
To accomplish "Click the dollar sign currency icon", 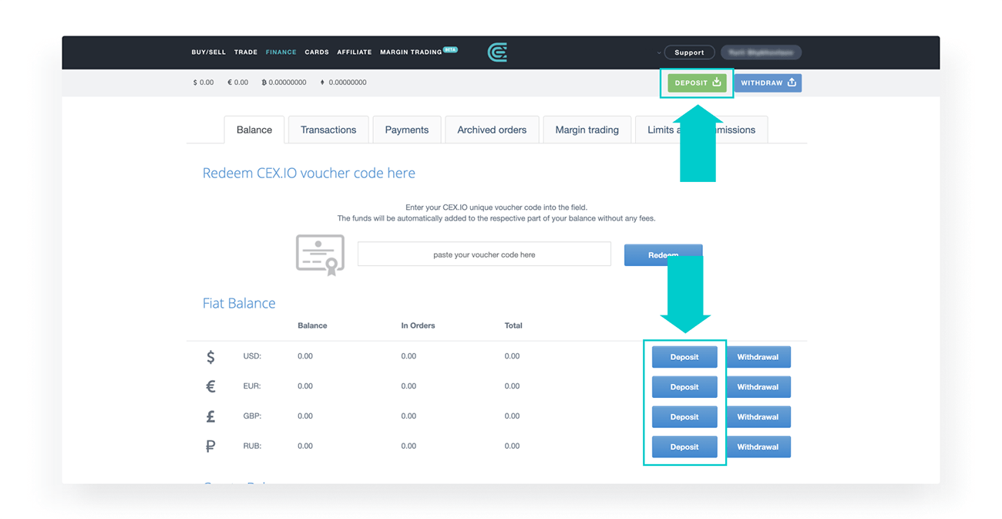I will [x=210, y=357].
